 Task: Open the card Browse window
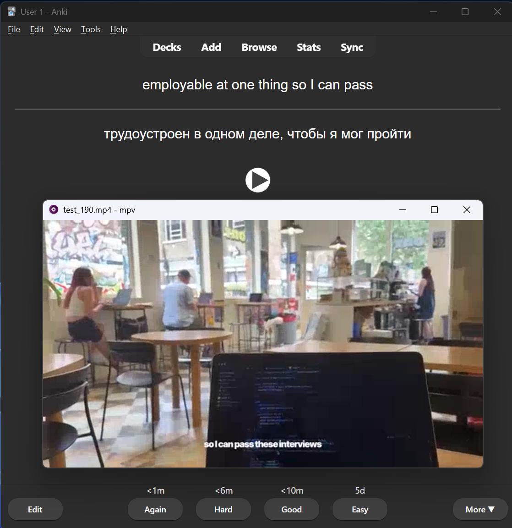pos(259,47)
